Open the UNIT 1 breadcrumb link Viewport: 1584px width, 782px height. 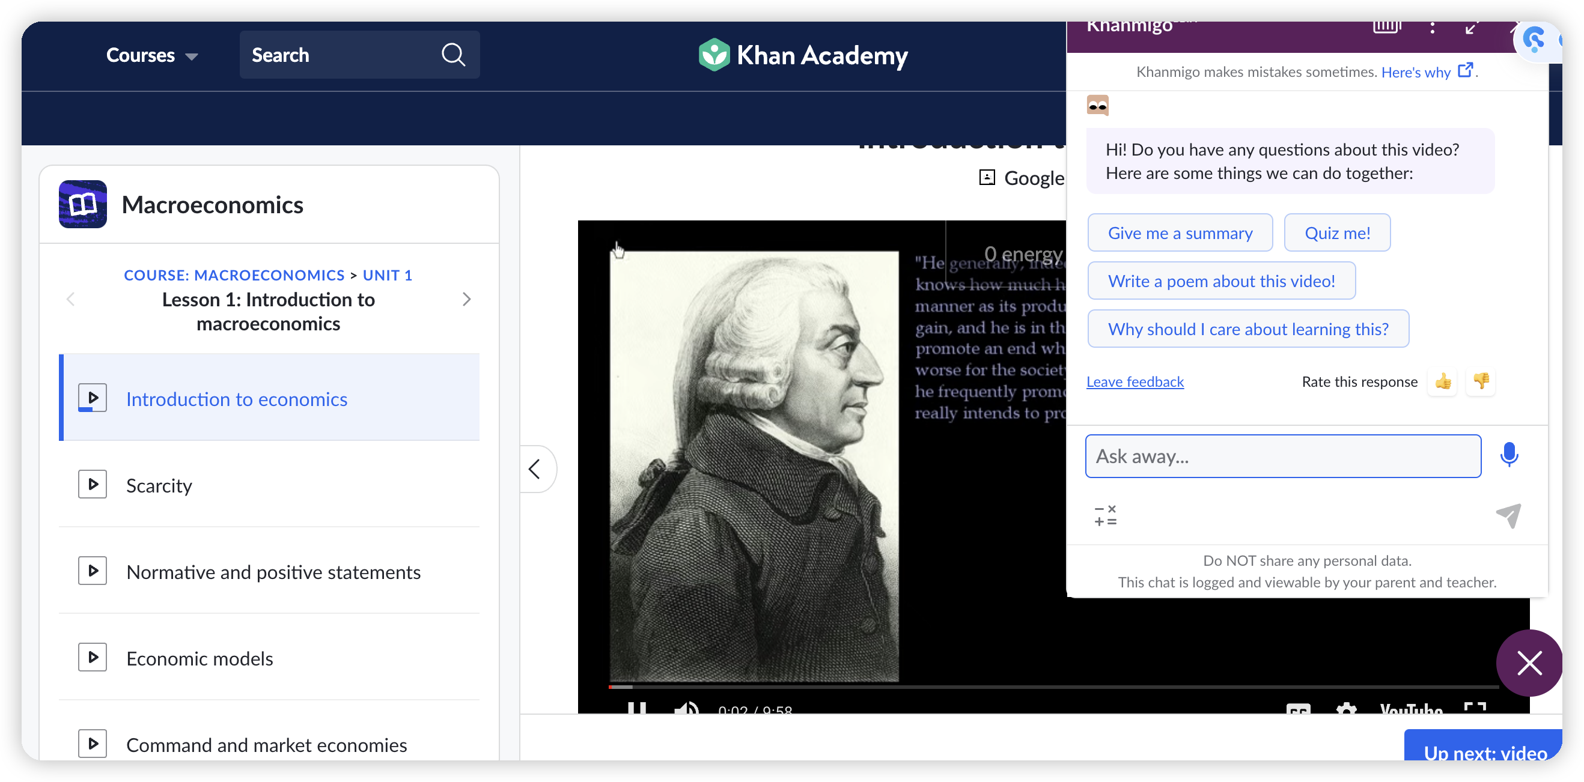pyautogui.click(x=388, y=275)
